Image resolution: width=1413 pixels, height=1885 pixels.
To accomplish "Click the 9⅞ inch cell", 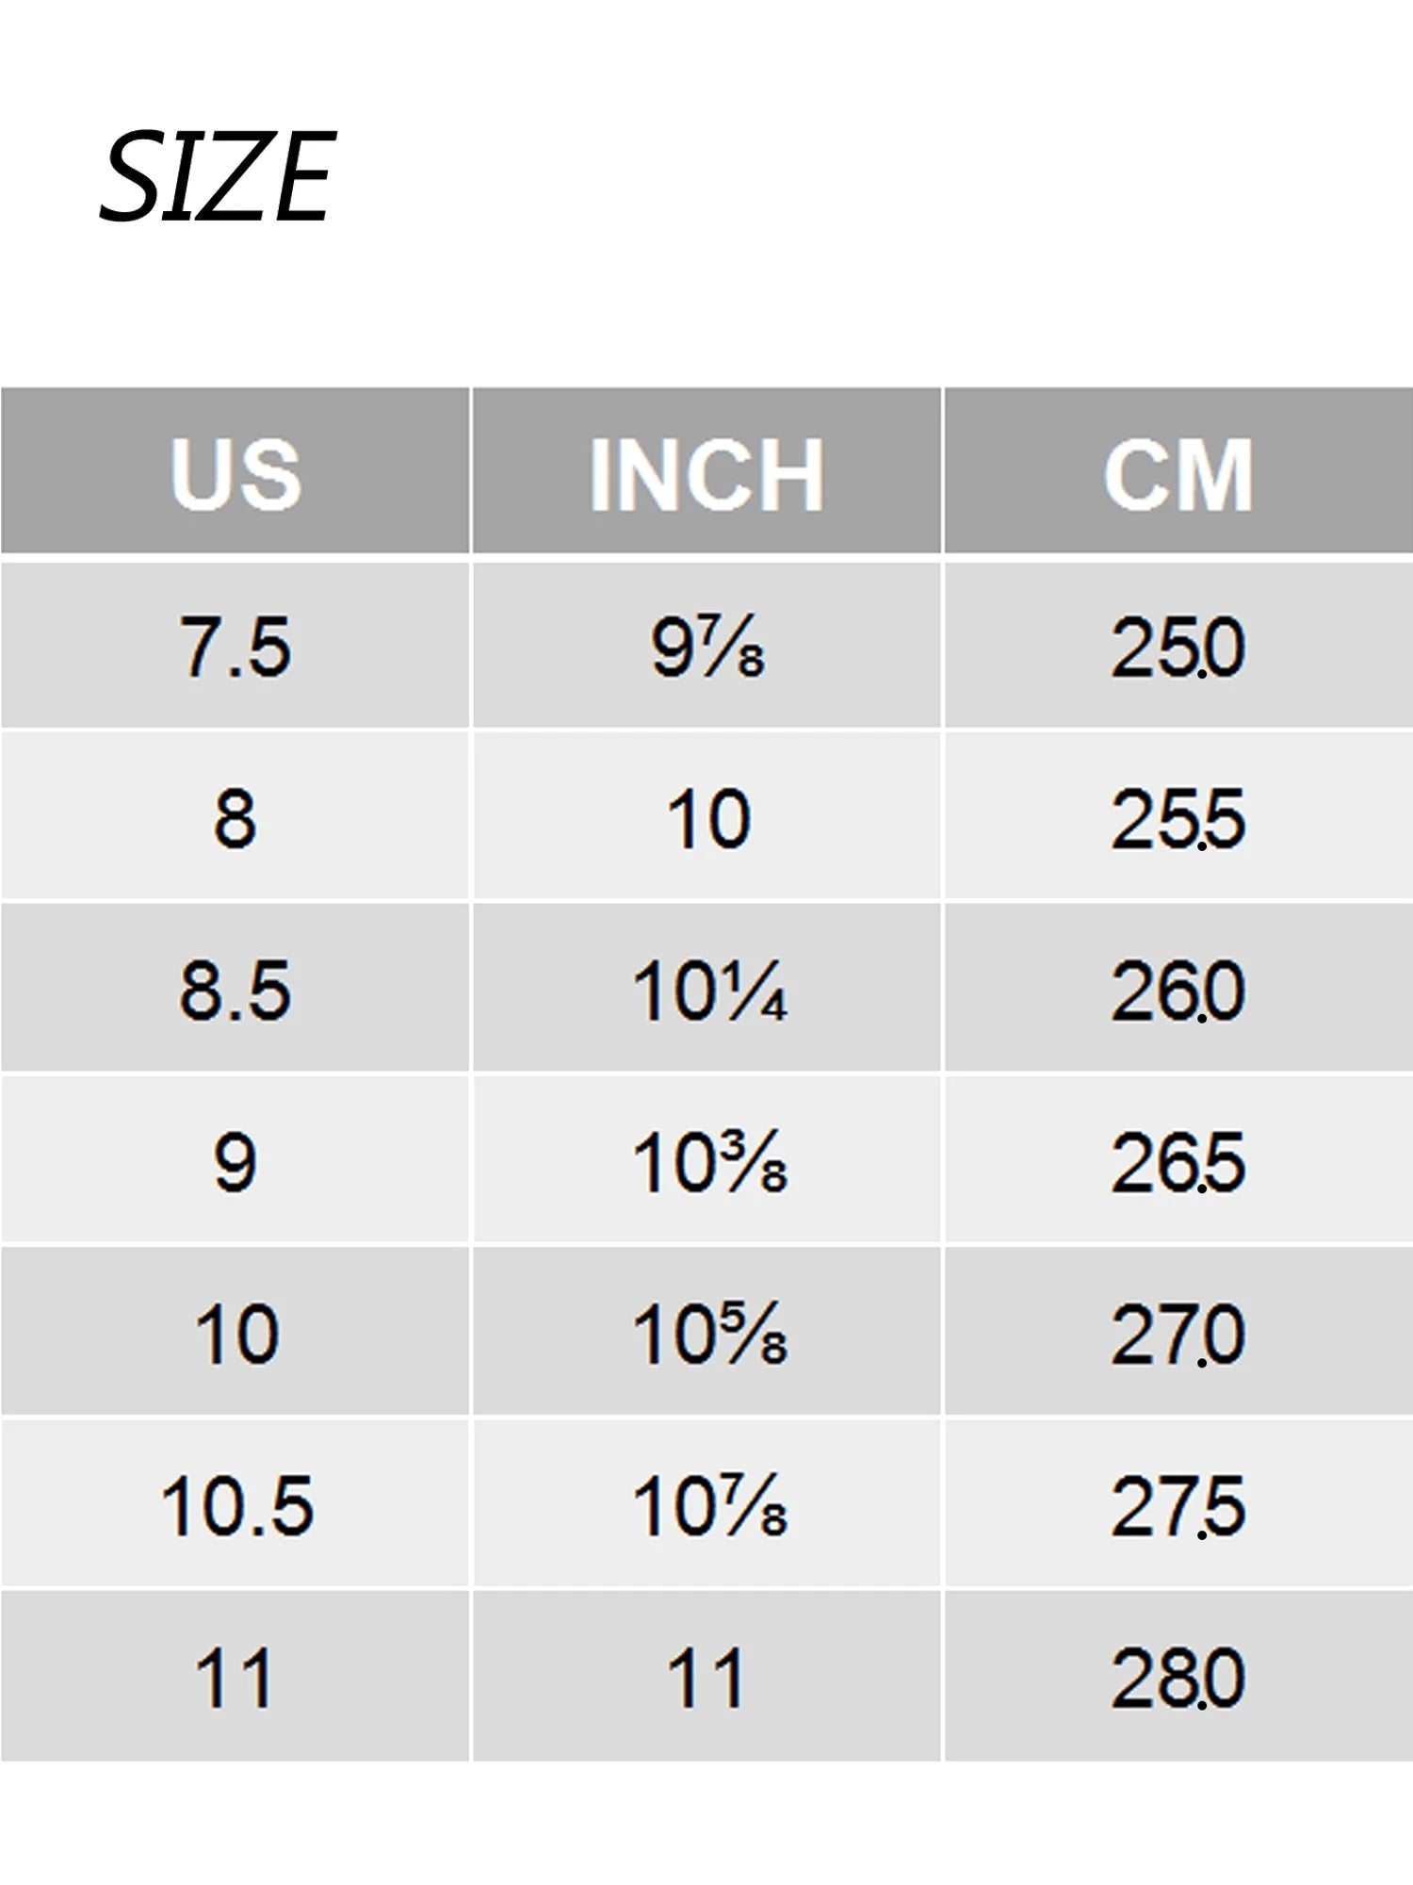I will (706, 646).
